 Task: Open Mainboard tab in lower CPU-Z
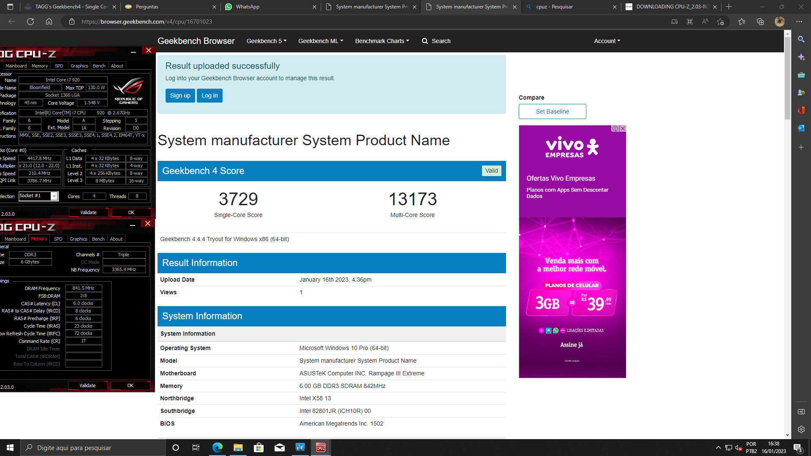click(15, 239)
